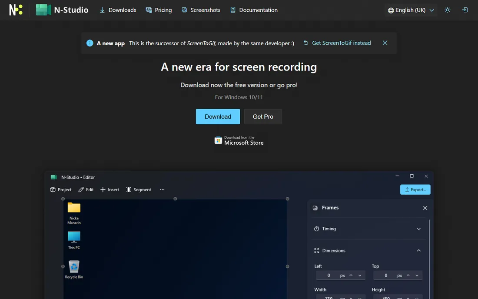Click the sign-in icon
This screenshot has width=478, height=299.
(x=465, y=10)
